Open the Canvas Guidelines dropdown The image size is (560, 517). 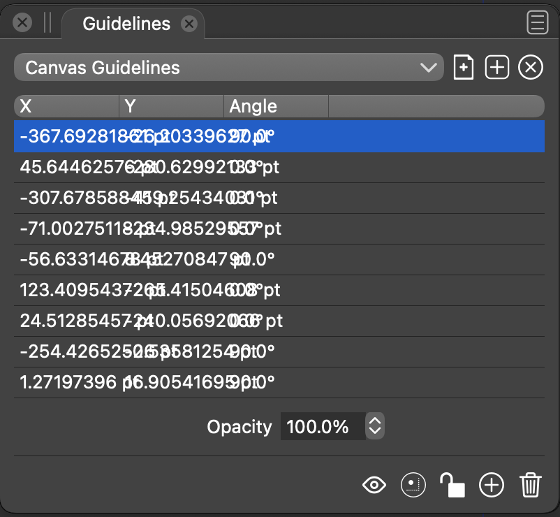[x=228, y=68]
